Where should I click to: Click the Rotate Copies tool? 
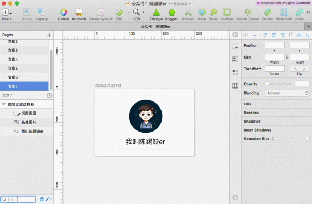[247, 14]
